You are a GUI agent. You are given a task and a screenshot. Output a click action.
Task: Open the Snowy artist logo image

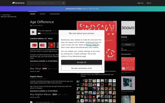pos(128,28)
